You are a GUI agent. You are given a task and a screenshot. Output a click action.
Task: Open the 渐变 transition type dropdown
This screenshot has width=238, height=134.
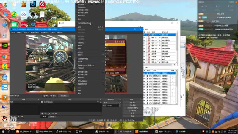[x=110, y=102]
